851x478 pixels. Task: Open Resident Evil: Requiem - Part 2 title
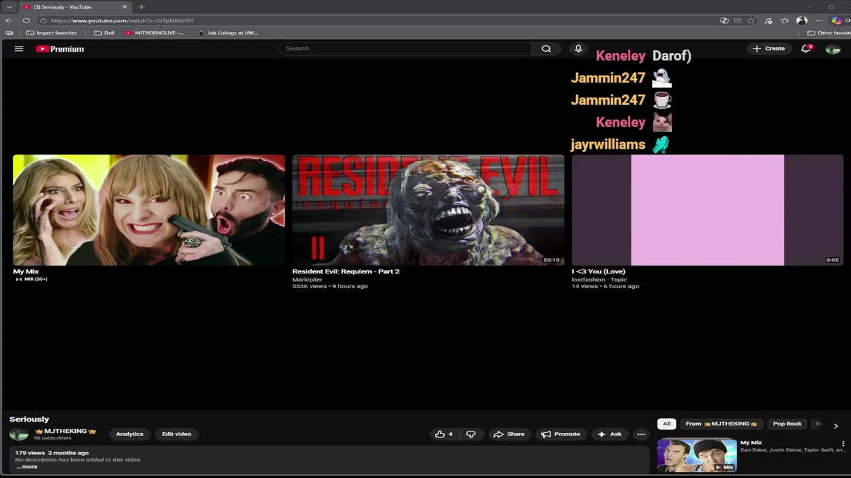346,272
